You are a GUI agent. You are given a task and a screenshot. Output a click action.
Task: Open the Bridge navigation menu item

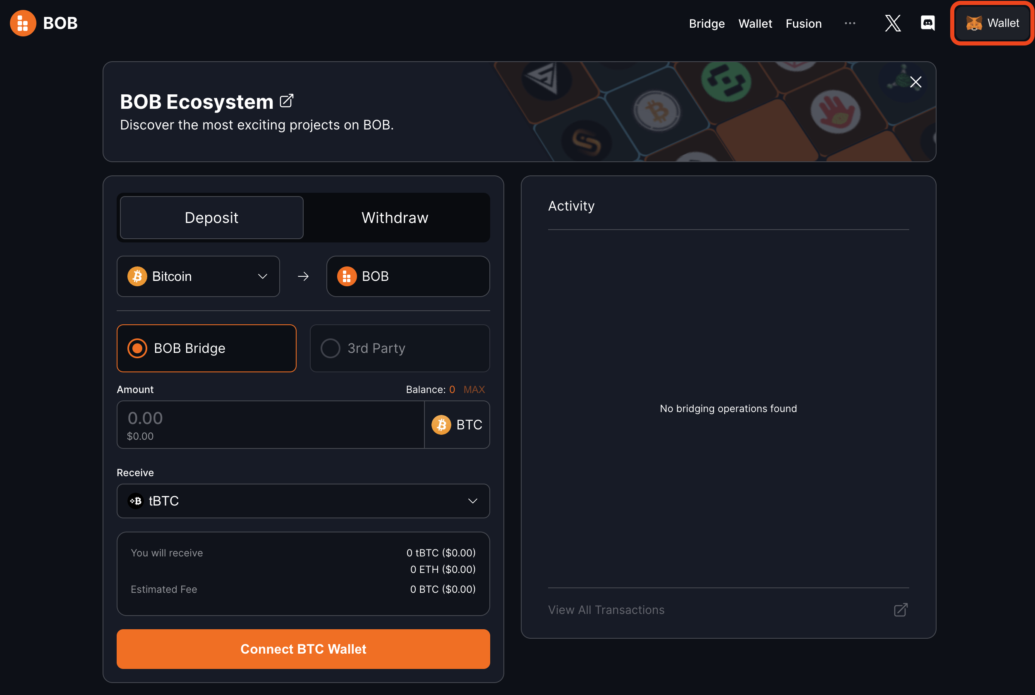[706, 22]
